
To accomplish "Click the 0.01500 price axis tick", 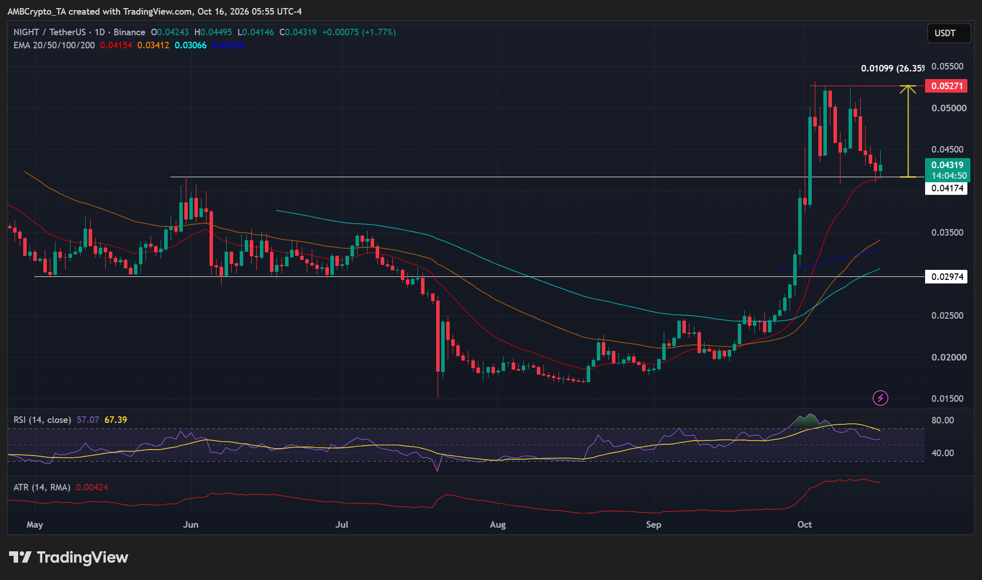I will (x=947, y=399).
